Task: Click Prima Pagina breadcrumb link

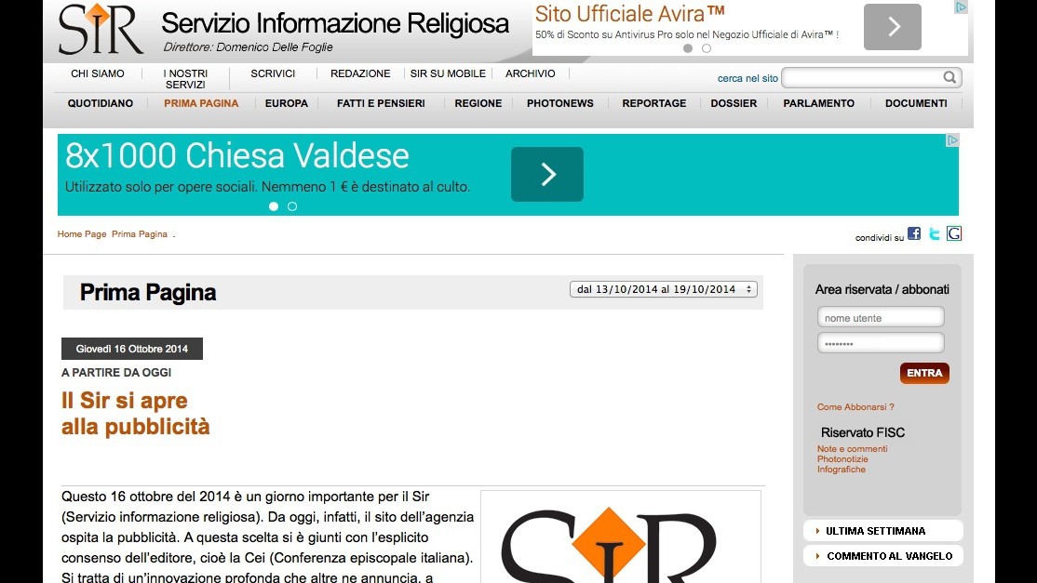Action: (140, 233)
